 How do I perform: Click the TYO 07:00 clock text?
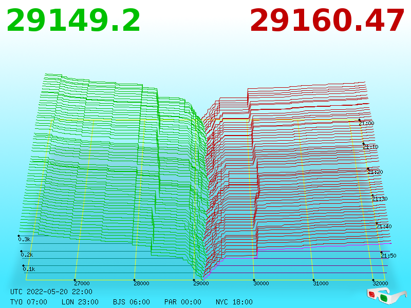(29, 302)
